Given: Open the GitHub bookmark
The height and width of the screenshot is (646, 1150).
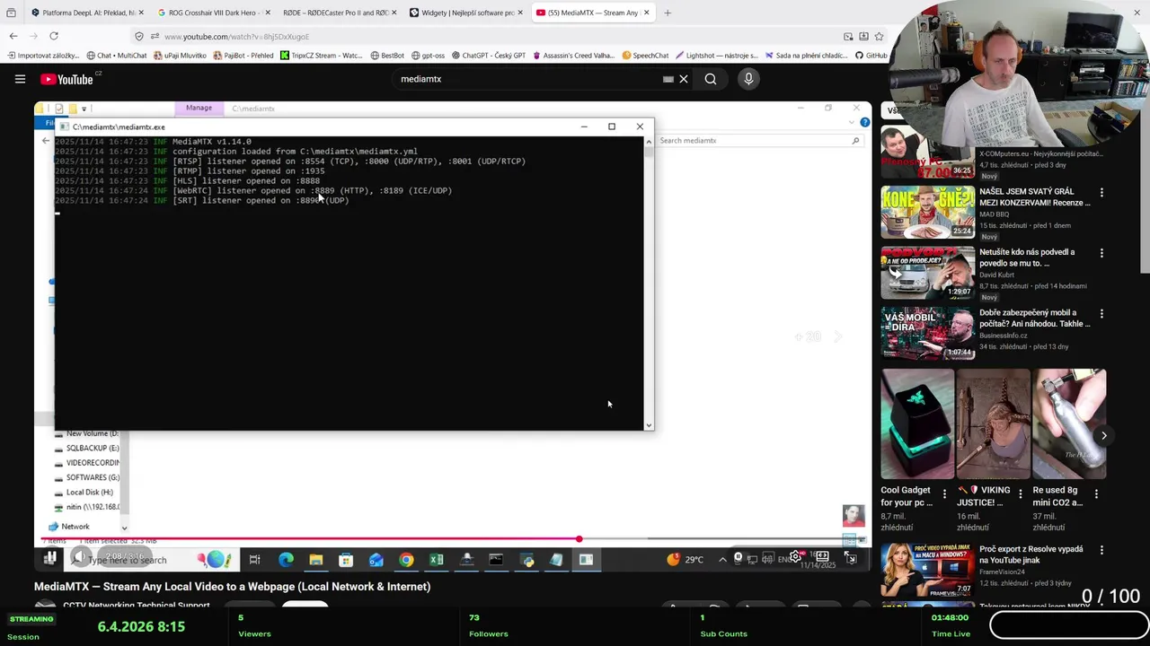Looking at the screenshot, I should click(871, 56).
